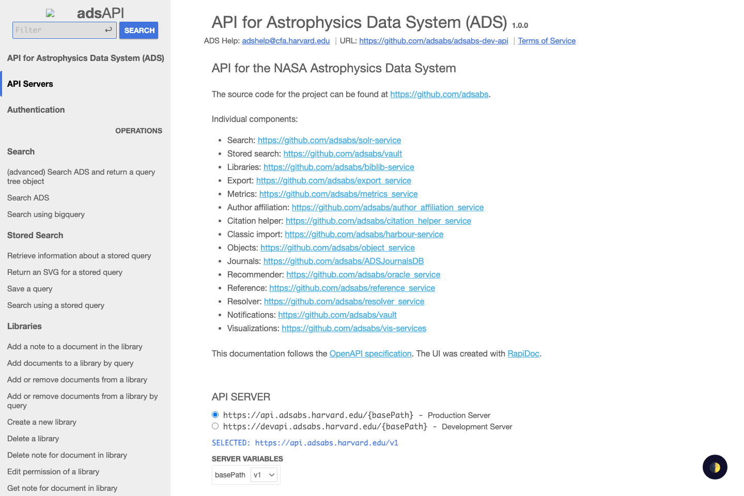This screenshot has width=744, height=496.
Task: Select the Search ADS operation
Action: tap(28, 197)
